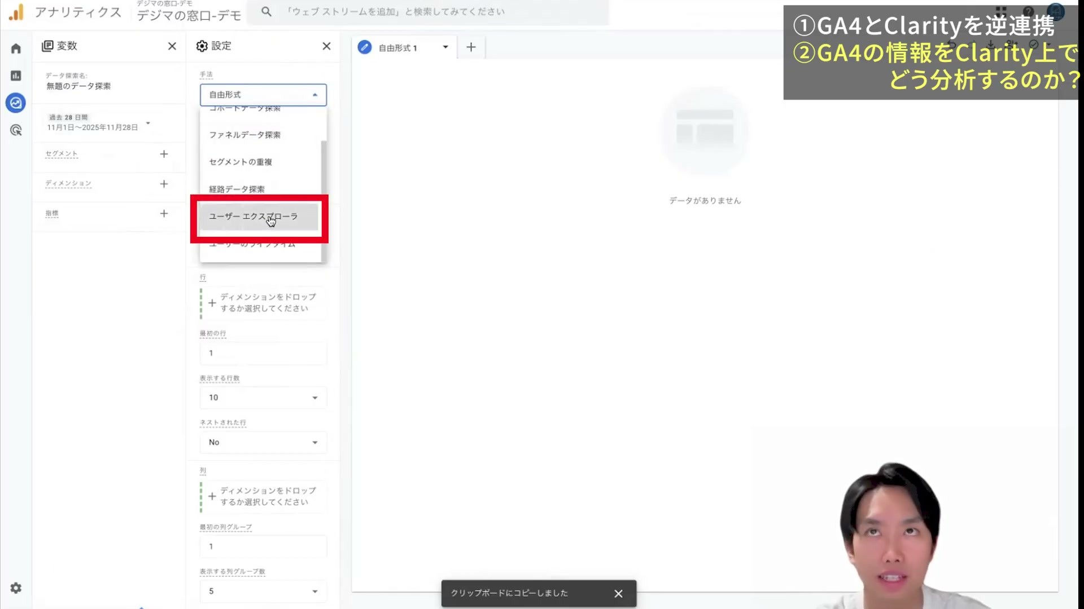Select 経路データ探索 technique
The image size is (1084, 609).
click(x=261, y=189)
